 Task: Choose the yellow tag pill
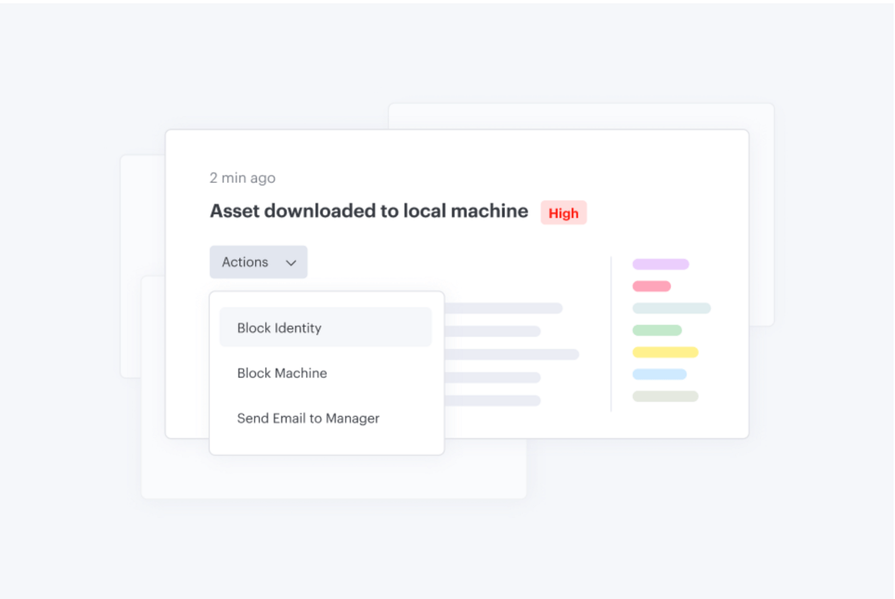click(x=665, y=352)
